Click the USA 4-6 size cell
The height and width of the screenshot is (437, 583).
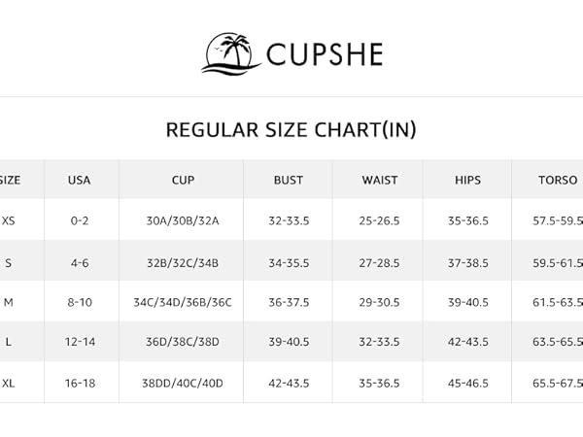(80, 263)
